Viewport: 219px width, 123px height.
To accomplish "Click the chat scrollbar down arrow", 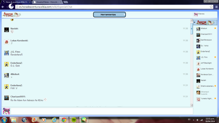I will coord(192,105).
